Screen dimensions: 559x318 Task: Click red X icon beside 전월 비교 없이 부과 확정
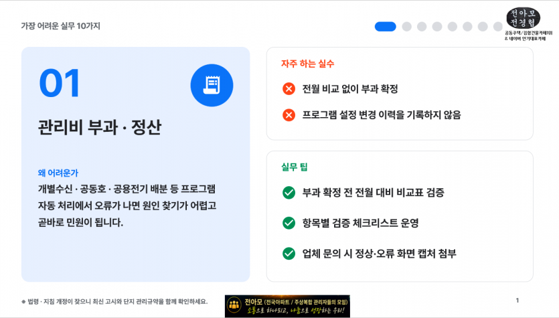pos(289,88)
